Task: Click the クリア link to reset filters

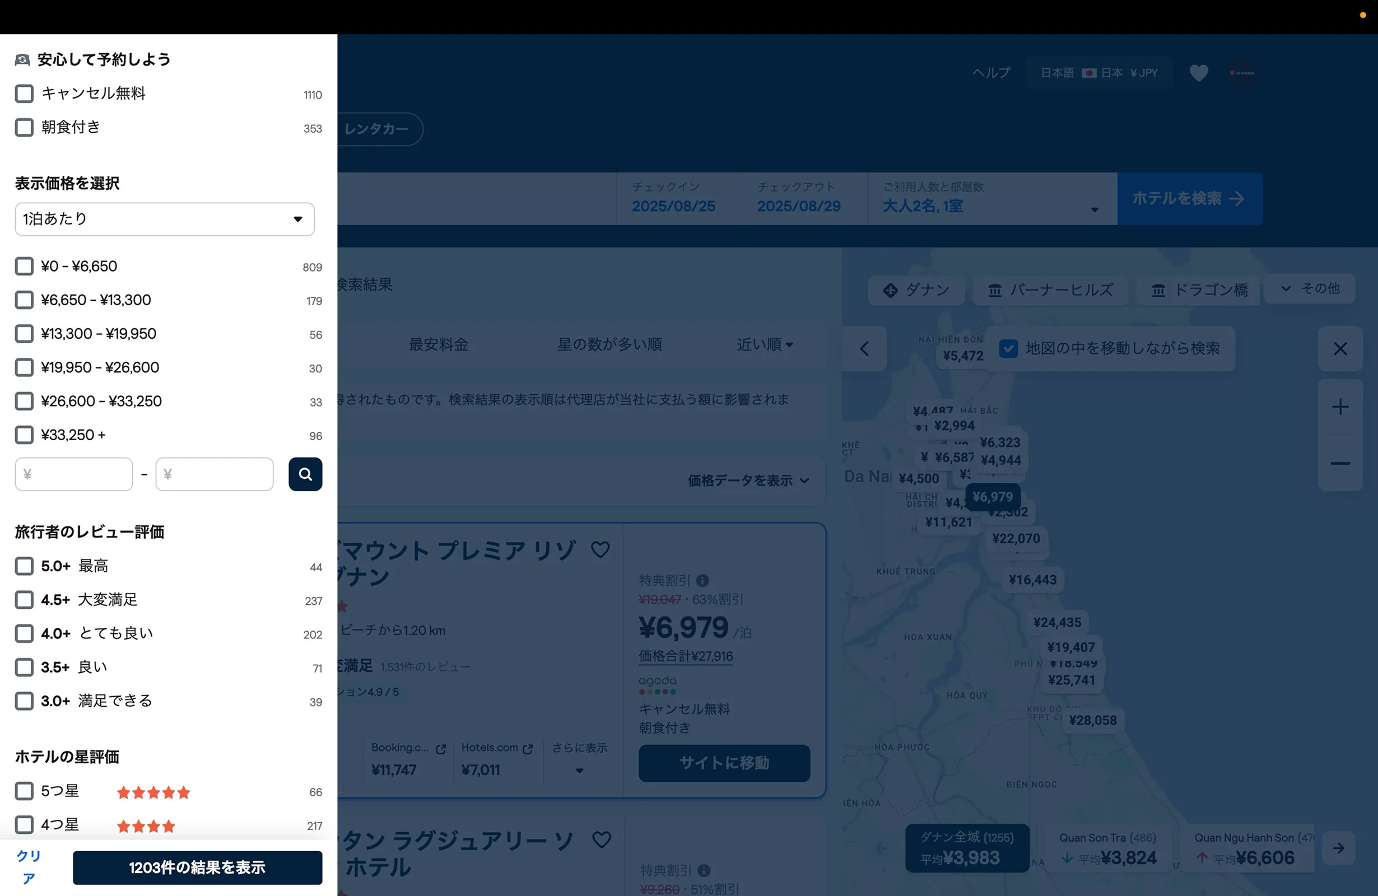Action: tap(29, 867)
